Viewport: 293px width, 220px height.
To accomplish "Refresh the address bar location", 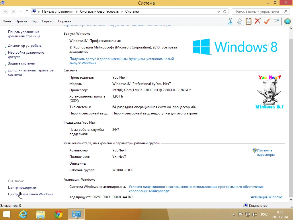I will (x=225, y=11).
